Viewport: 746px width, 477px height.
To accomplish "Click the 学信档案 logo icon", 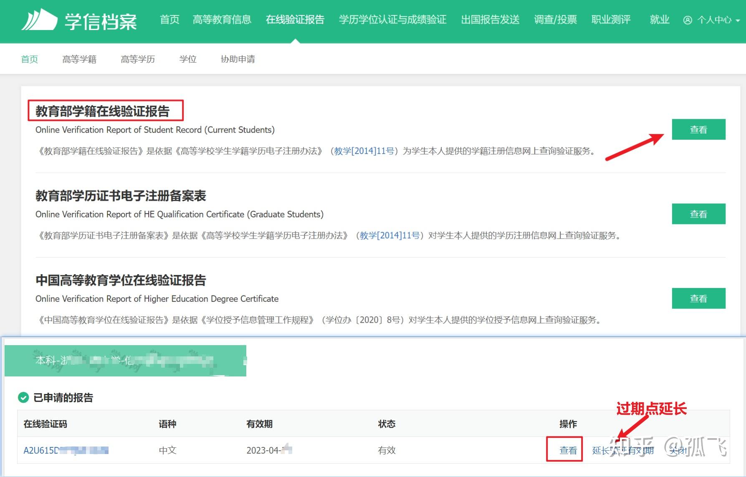I will pos(40,20).
